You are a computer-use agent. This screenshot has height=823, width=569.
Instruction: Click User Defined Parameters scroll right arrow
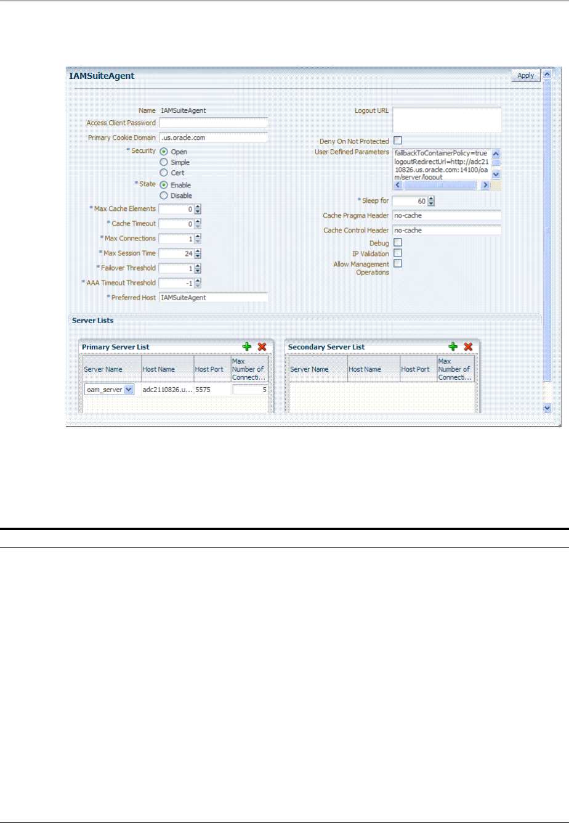(486, 184)
